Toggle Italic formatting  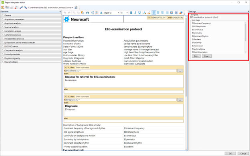click(135, 13)
